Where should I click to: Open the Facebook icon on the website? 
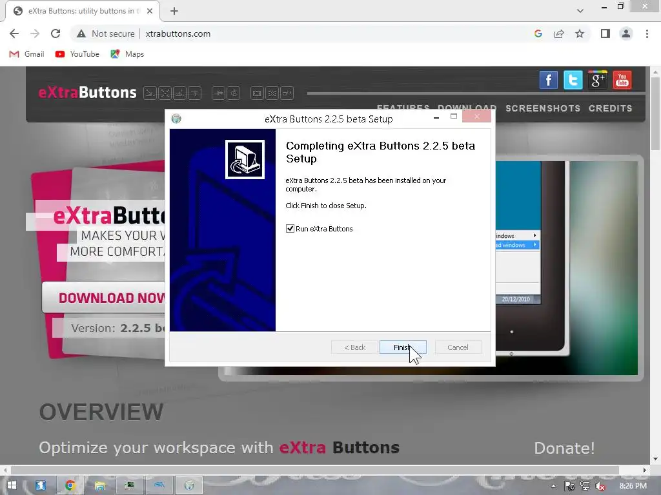(549, 80)
